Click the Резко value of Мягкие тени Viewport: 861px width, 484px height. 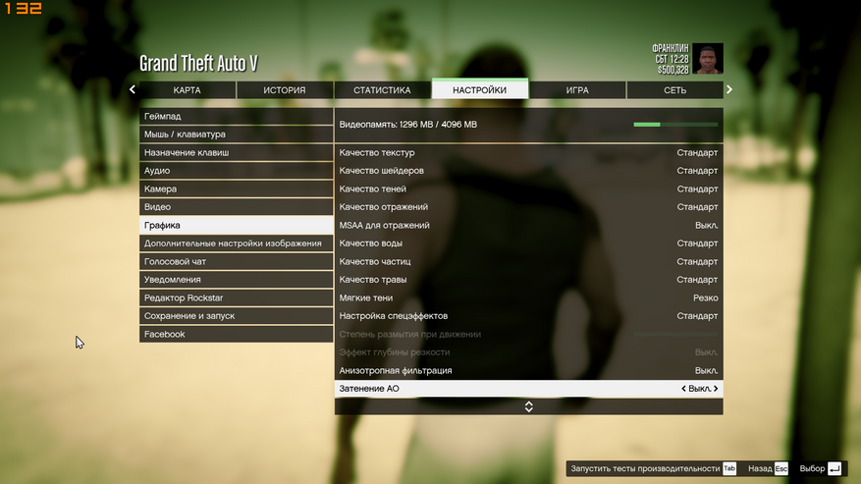pos(706,297)
